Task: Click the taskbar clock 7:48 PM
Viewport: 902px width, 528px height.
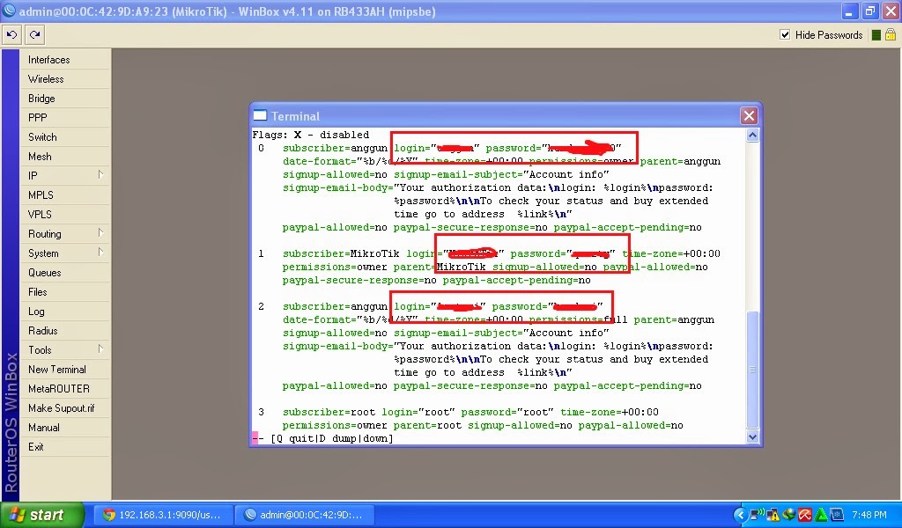Action: pyautogui.click(x=869, y=515)
